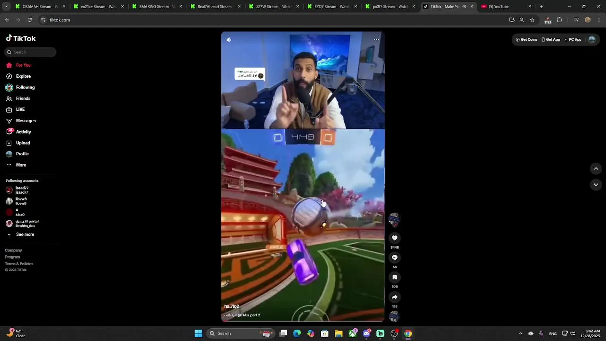Viewport: 606px width, 341px height.
Task: Open followed account llovw8
Action: coord(17,201)
